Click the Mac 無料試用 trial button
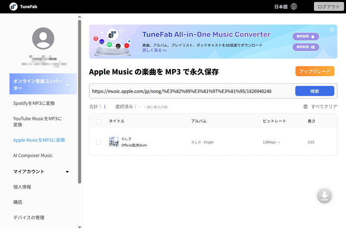Screen dimensions: 346x229 click(306, 36)
